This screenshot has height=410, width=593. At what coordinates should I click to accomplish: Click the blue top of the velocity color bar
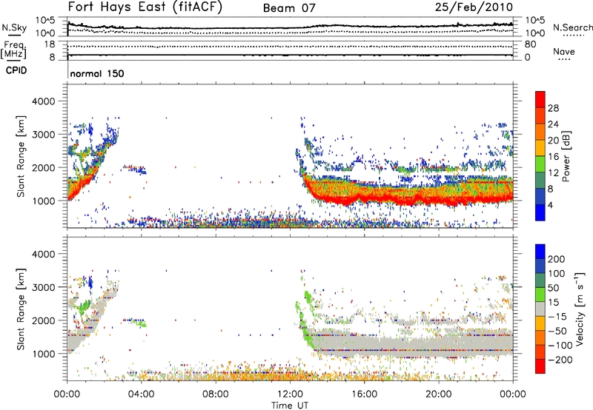coord(540,251)
